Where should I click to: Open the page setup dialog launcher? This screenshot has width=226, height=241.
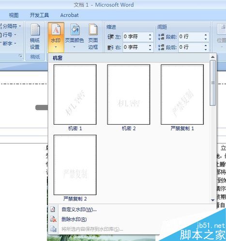[x=20, y=56]
